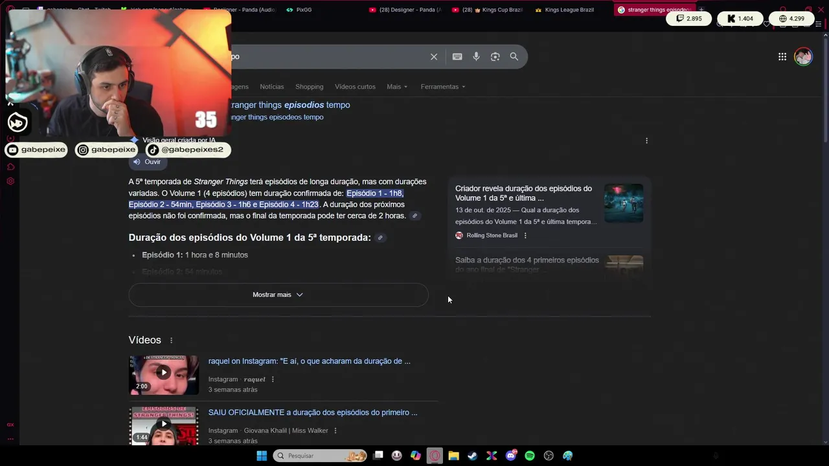Click the Twitch viewer count 2.895

(688, 19)
